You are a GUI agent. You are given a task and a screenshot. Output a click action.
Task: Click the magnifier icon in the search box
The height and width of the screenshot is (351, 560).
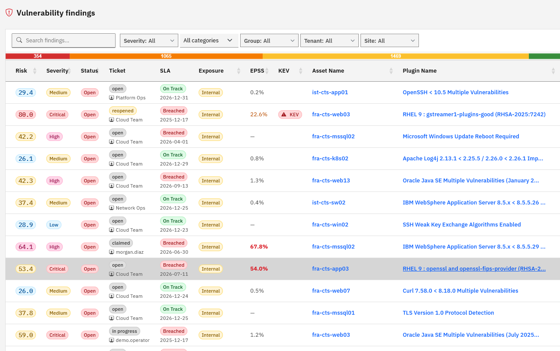pyautogui.click(x=19, y=40)
